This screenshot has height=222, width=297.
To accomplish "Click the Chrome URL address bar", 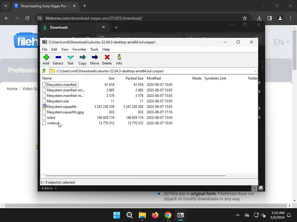I will point(144,18).
